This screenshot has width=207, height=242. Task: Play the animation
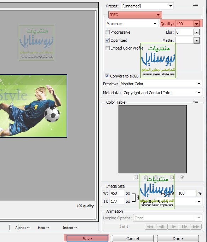click(173, 226)
